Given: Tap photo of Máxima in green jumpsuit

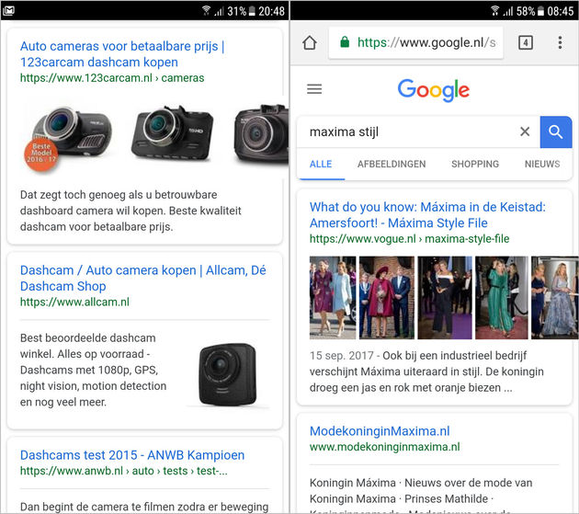Looking at the screenshot, I should (x=502, y=298).
